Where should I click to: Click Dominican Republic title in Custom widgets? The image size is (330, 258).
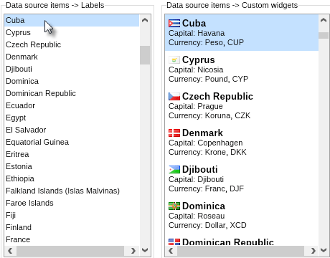[228, 242]
